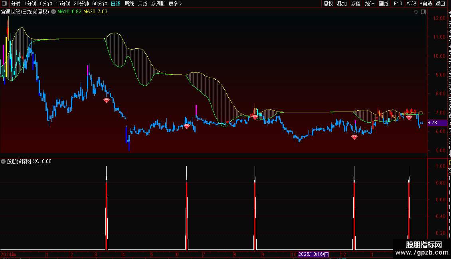Click the first XG signal spike near March
The image size is (451, 259).
coord(107,208)
